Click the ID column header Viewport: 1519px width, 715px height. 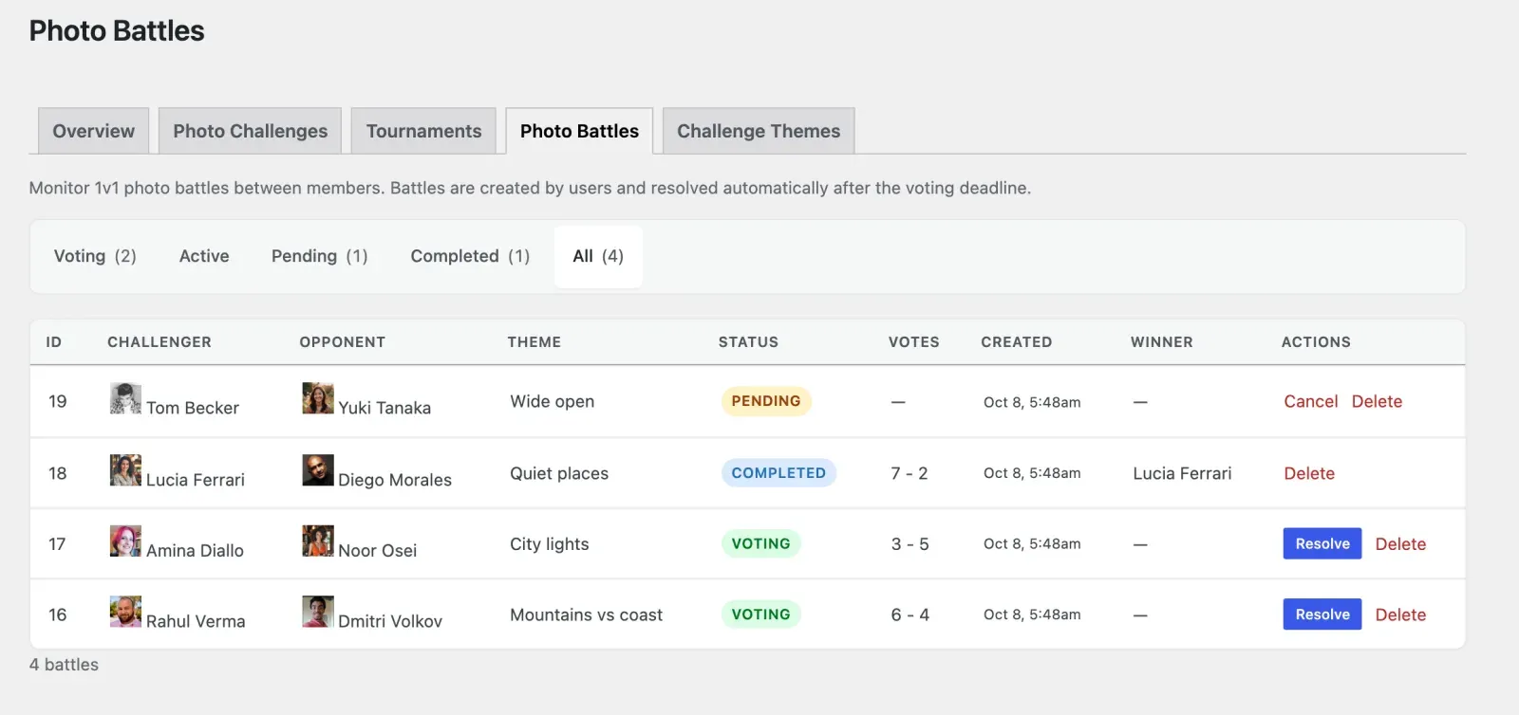[54, 342]
